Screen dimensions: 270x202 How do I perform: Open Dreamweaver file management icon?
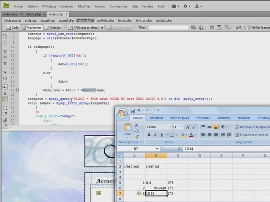(193, 27)
